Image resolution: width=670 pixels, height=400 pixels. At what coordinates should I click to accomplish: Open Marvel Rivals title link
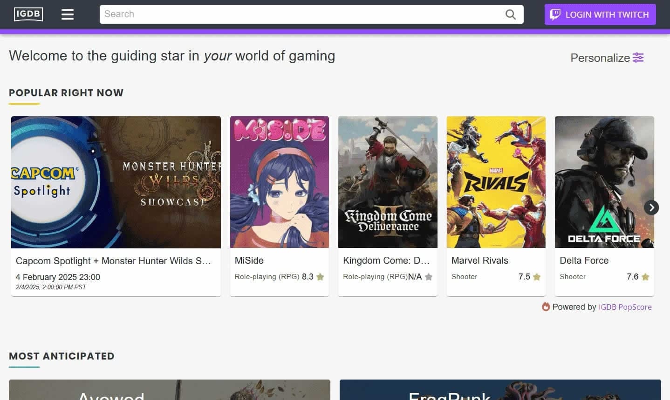click(479, 260)
